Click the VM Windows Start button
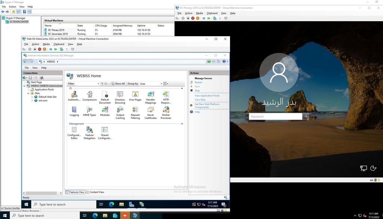 click(x=27, y=204)
